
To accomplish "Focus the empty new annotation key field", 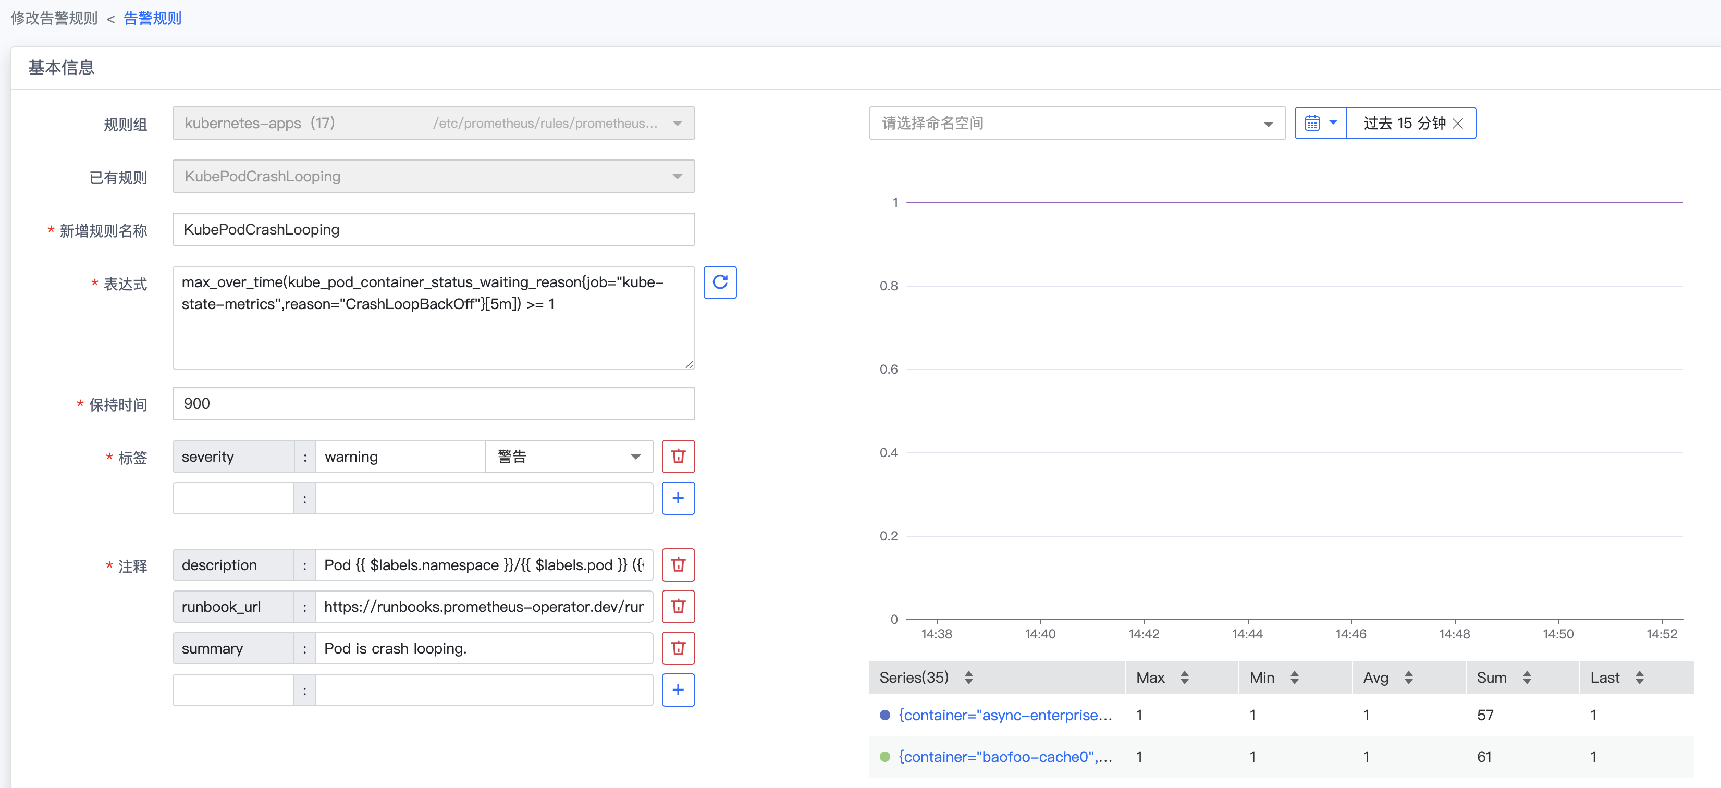I will click(x=233, y=690).
